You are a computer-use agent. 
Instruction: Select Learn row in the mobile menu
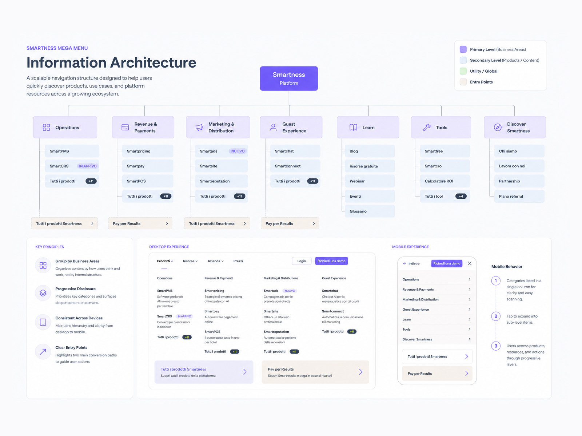pos(436,319)
